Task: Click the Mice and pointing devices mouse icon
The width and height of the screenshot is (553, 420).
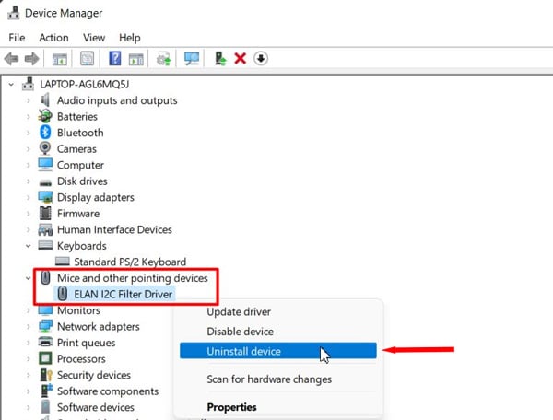Action: [45, 277]
